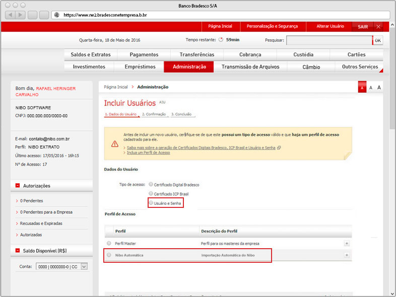Viewport: 396px width, 297px height.
Task: Click the SAIR close X icon
Action: coord(378,27)
